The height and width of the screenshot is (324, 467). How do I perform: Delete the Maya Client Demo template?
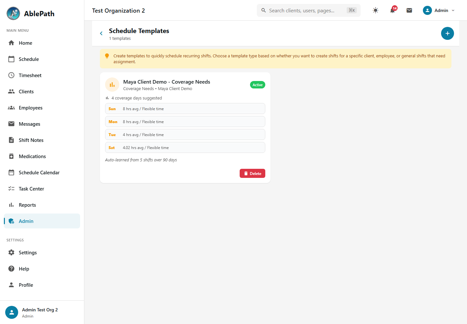click(x=252, y=173)
